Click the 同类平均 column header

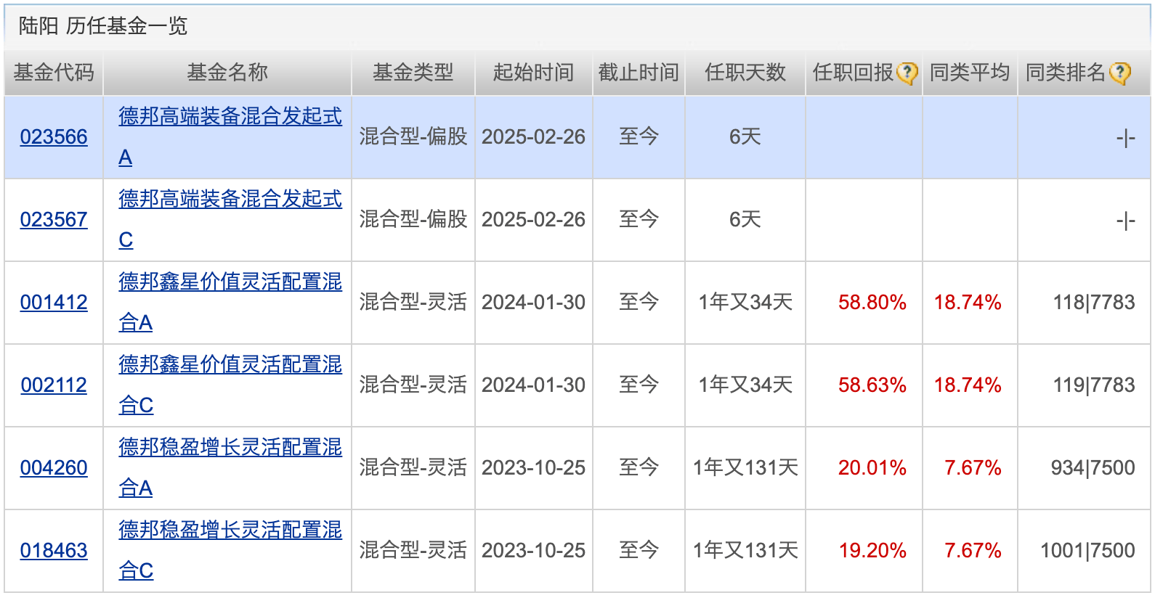click(x=970, y=73)
